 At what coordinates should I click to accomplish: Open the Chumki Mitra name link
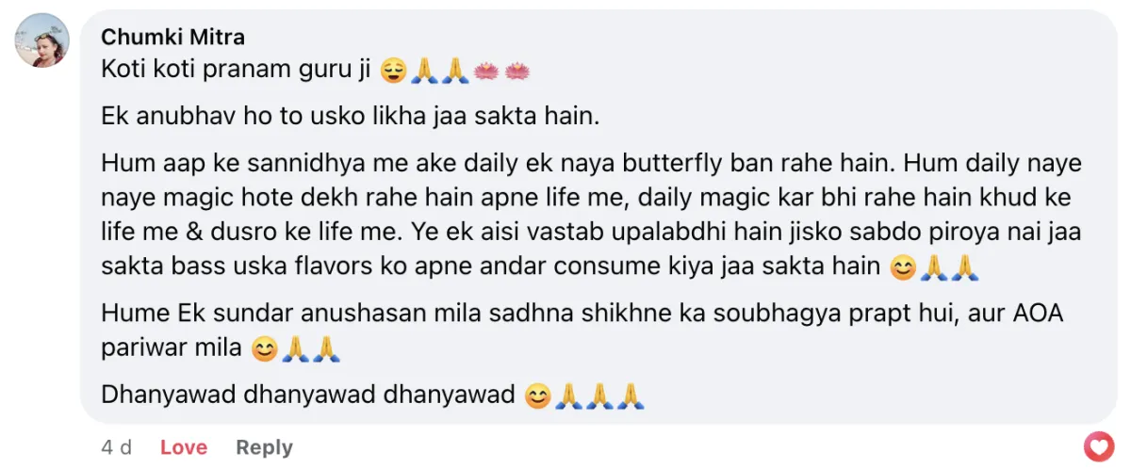[x=172, y=37]
